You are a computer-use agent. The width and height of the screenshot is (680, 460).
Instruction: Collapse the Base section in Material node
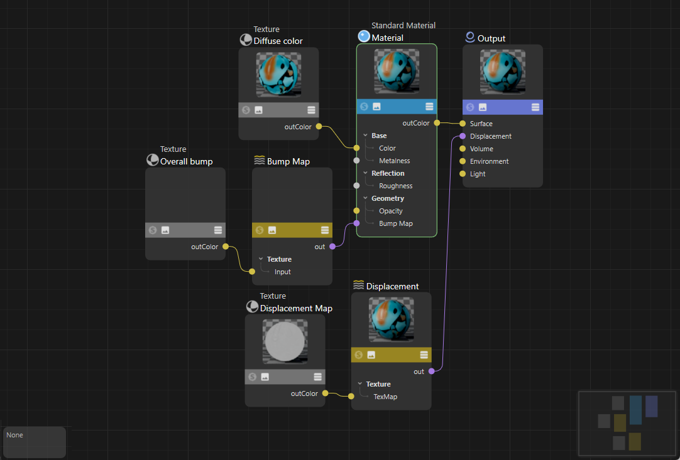pos(365,136)
